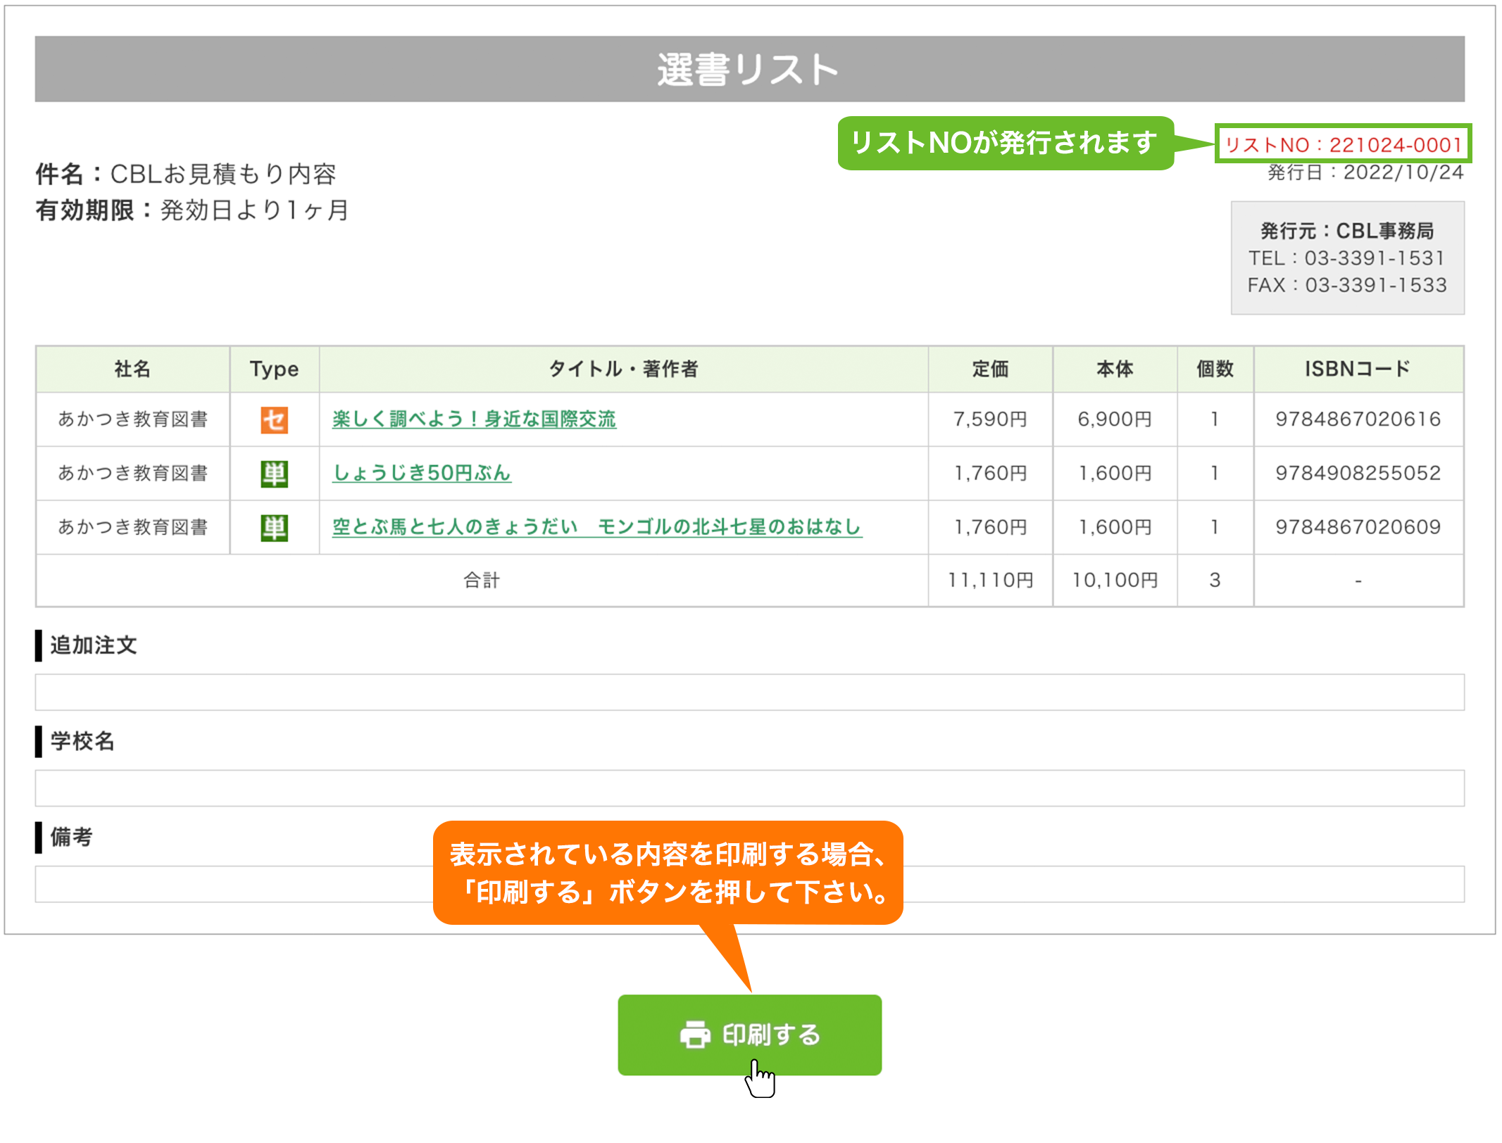Click the 学校名 section heading
The height and width of the screenshot is (1143, 1502).
[82, 741]
